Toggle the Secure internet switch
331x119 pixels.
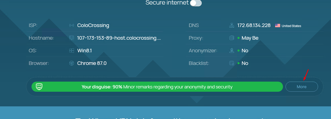(196, 3)
